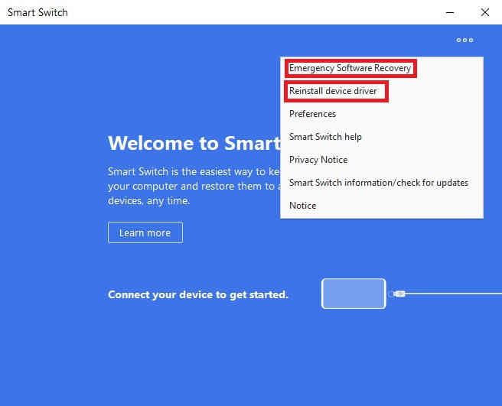Click the 'Welcome to Smart' heading
The height and width of the screenshot is (406, 502).
click(x=194, y=143)
